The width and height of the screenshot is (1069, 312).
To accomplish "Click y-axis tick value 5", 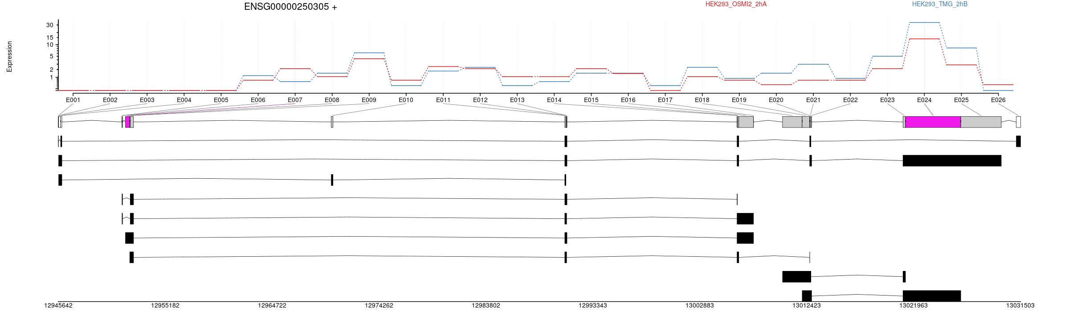I will 51,57.
